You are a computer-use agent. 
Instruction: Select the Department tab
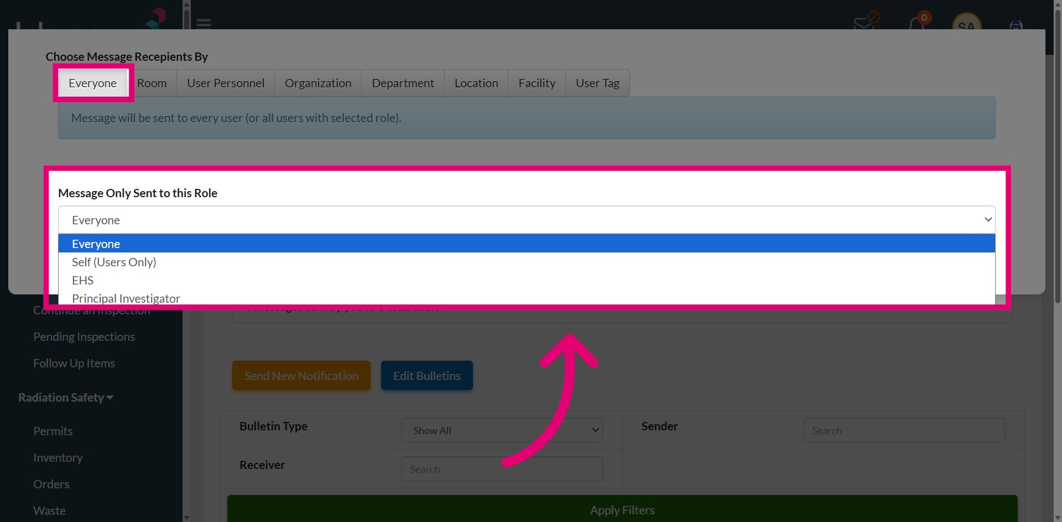tap(403, 83)
